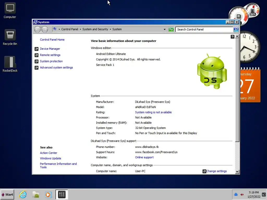Click the vertical scrollbar thumb
Screen dimensions: 267x200
pyautogui.click(x=237, y=90)
